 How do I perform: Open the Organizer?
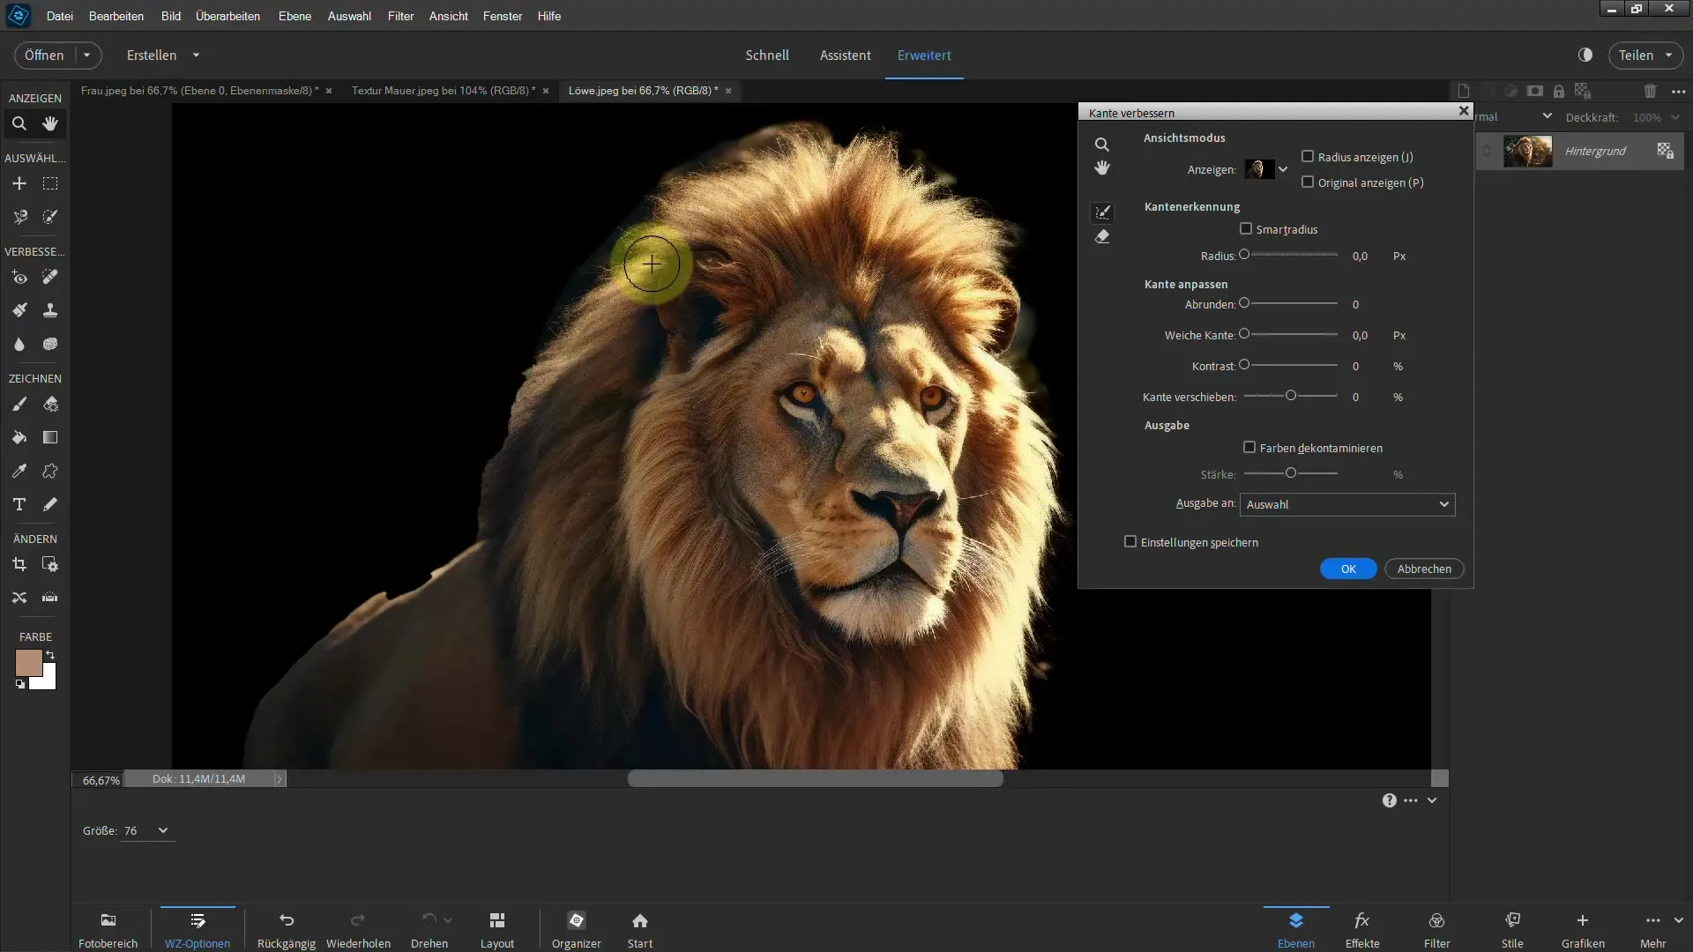pyautogui.click(x=576, y=930)
